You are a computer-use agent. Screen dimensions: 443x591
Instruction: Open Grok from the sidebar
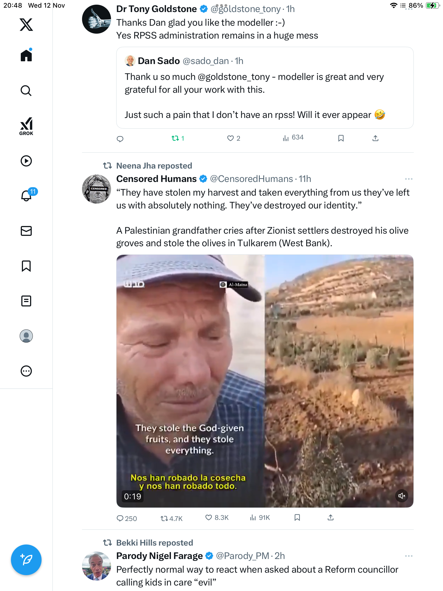[26, 126]
